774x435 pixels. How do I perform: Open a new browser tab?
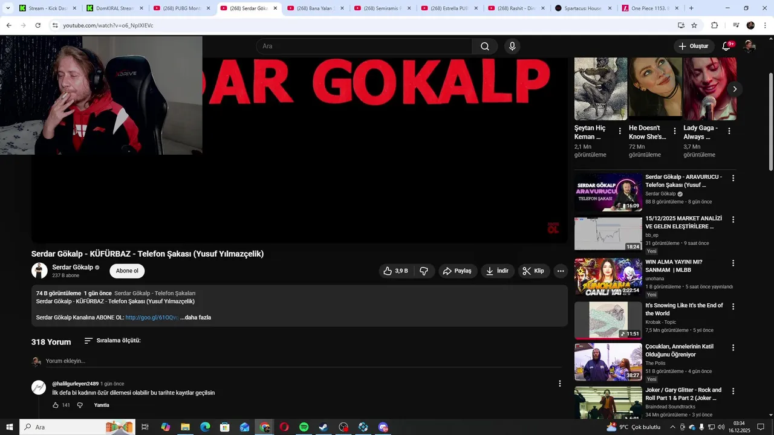(x=691, y=8)
